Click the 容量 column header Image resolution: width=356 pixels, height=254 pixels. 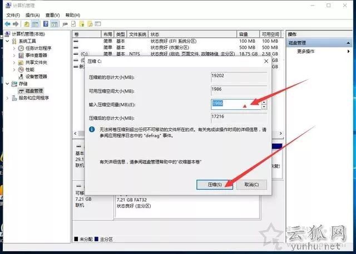248,34
